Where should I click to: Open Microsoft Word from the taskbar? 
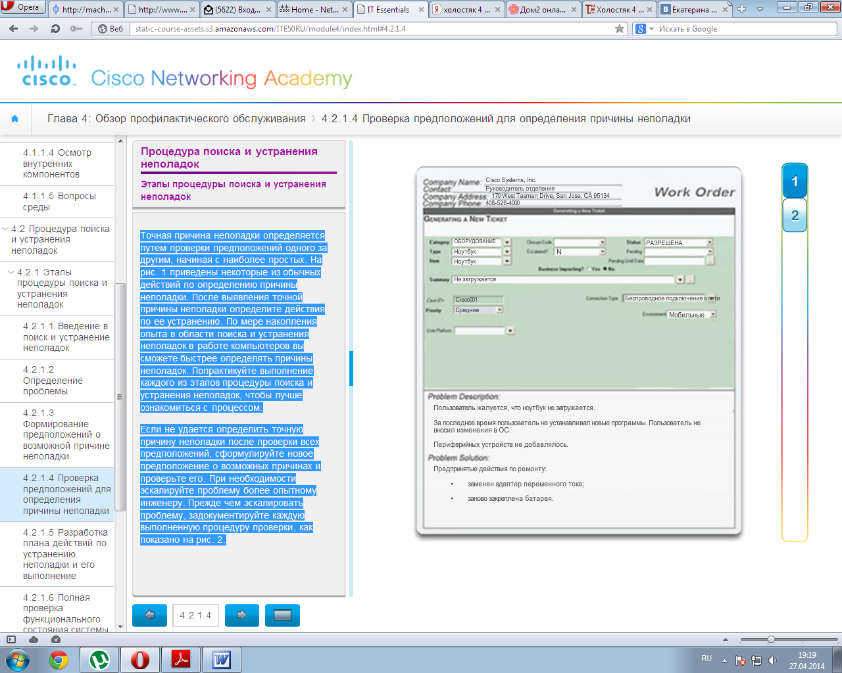coord(222,660)
